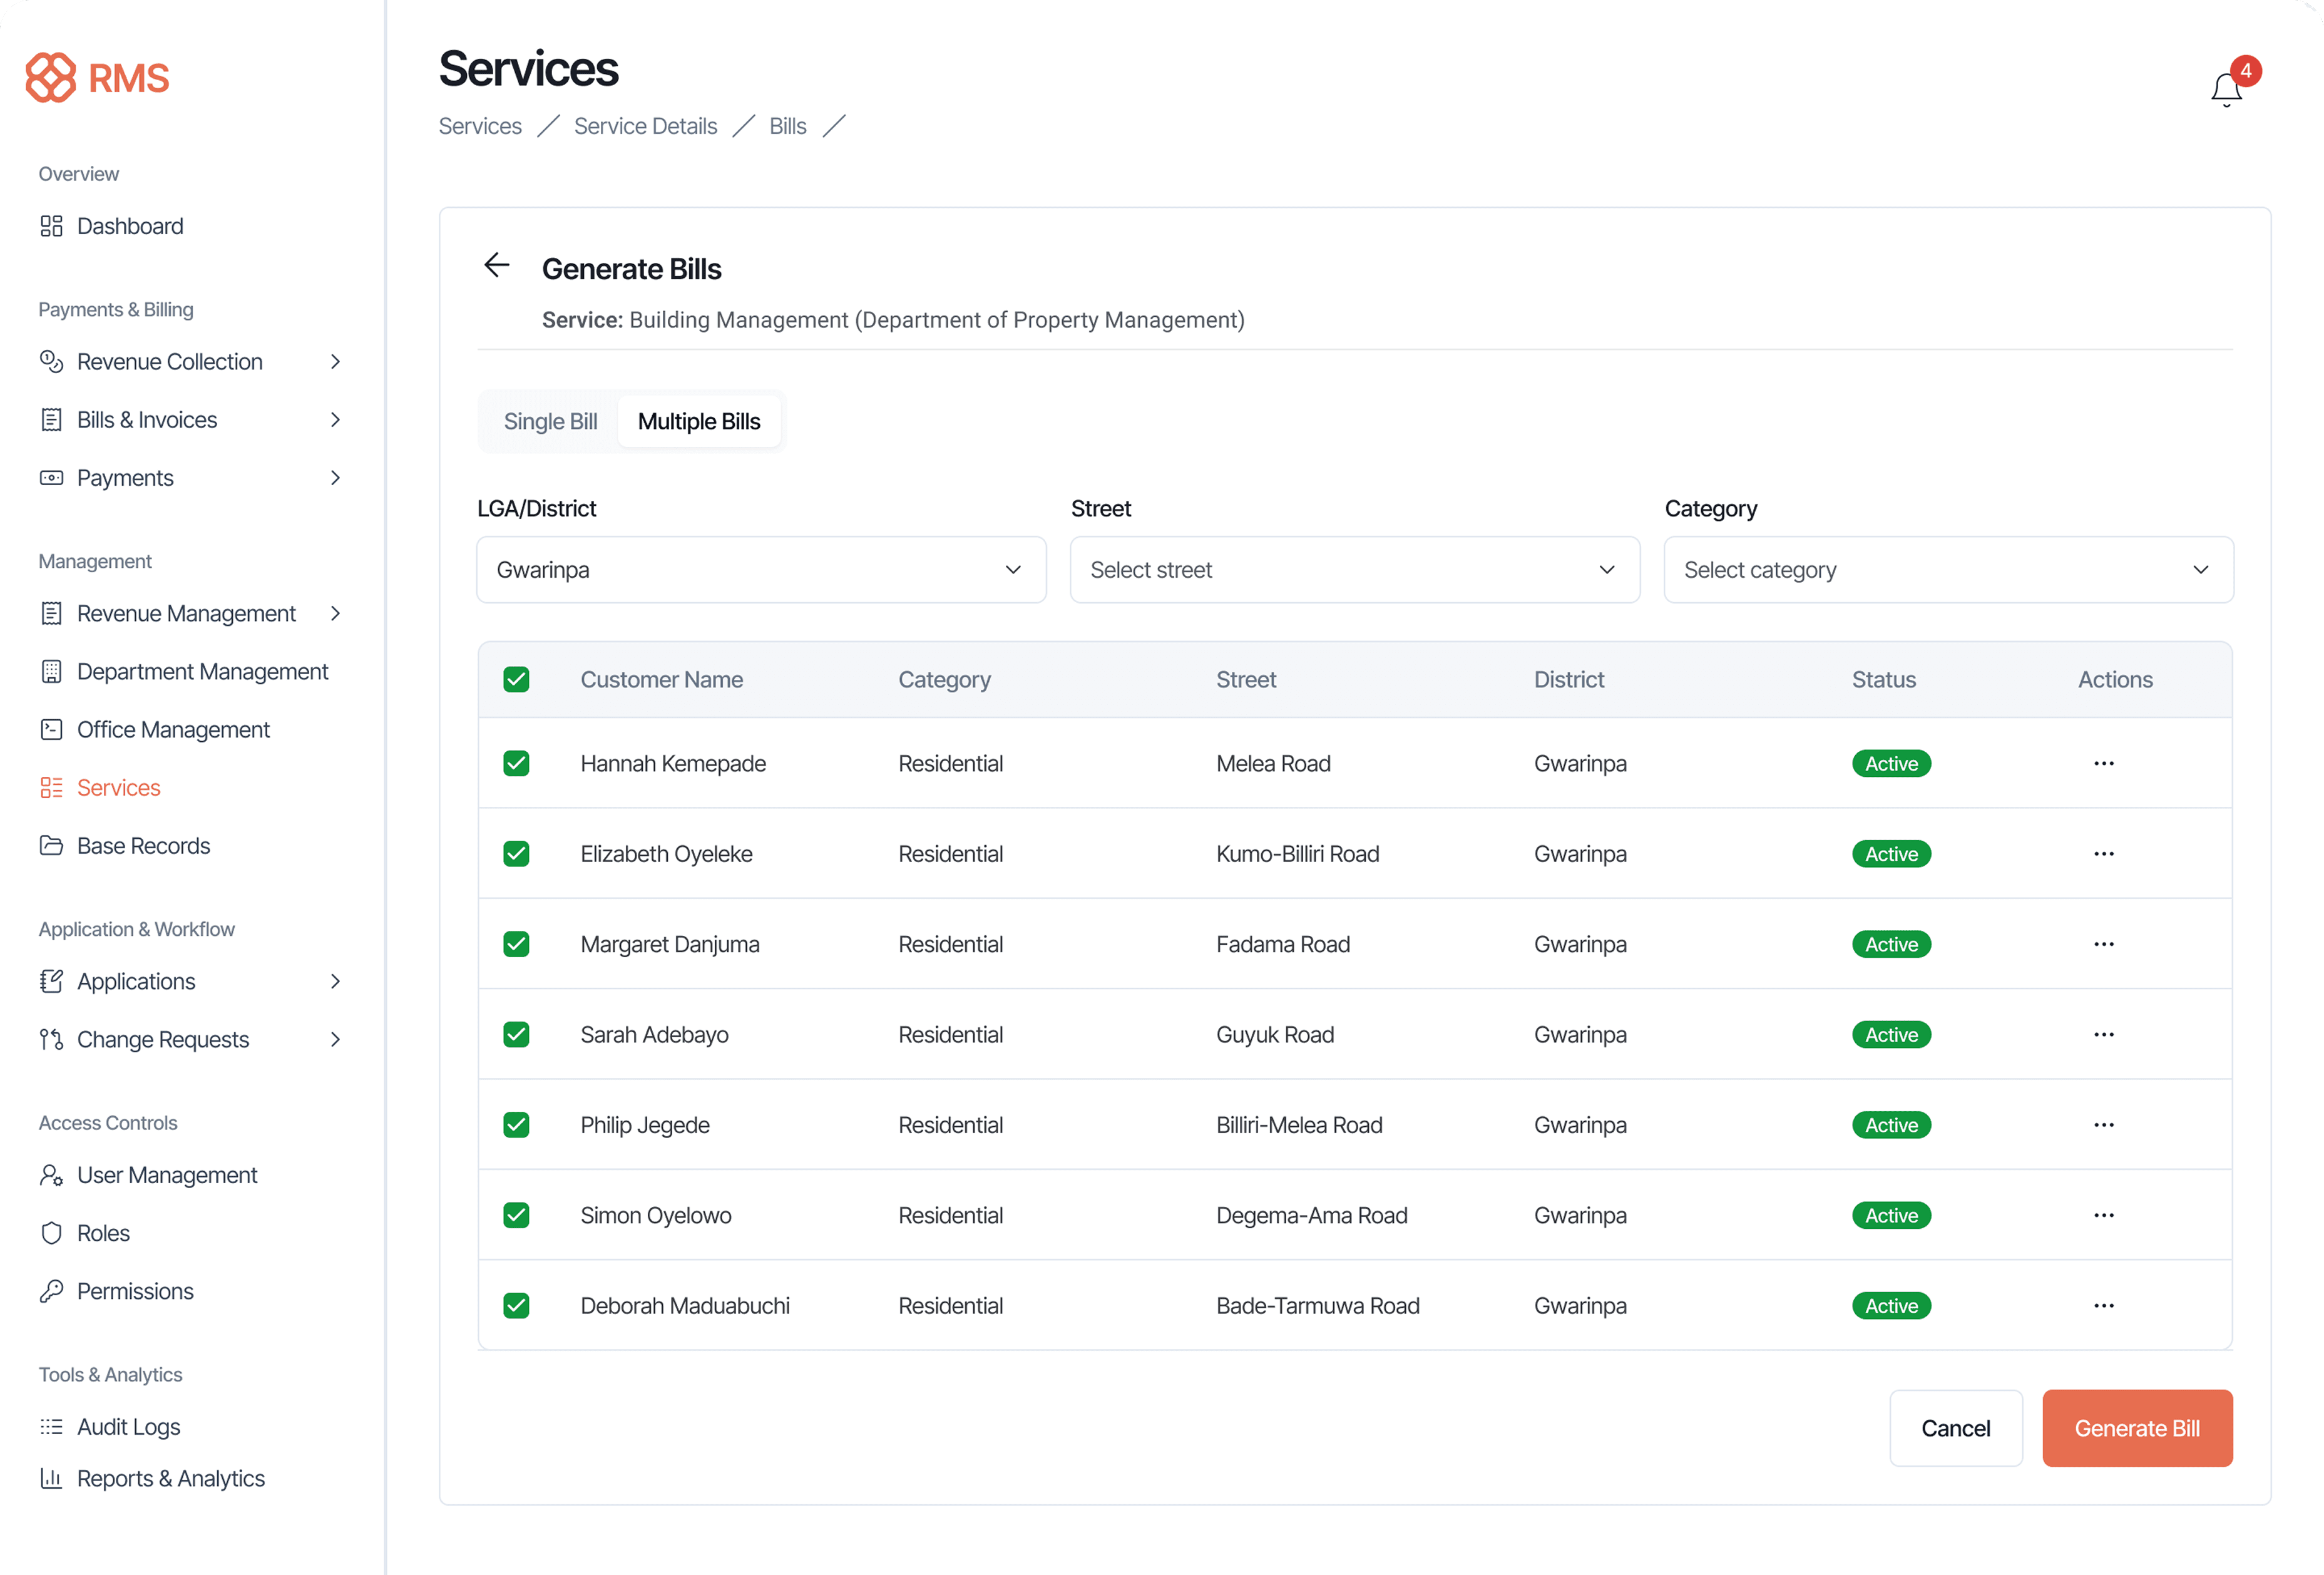
Task: Expand the Payments chevron
Action: pos(336,478)
